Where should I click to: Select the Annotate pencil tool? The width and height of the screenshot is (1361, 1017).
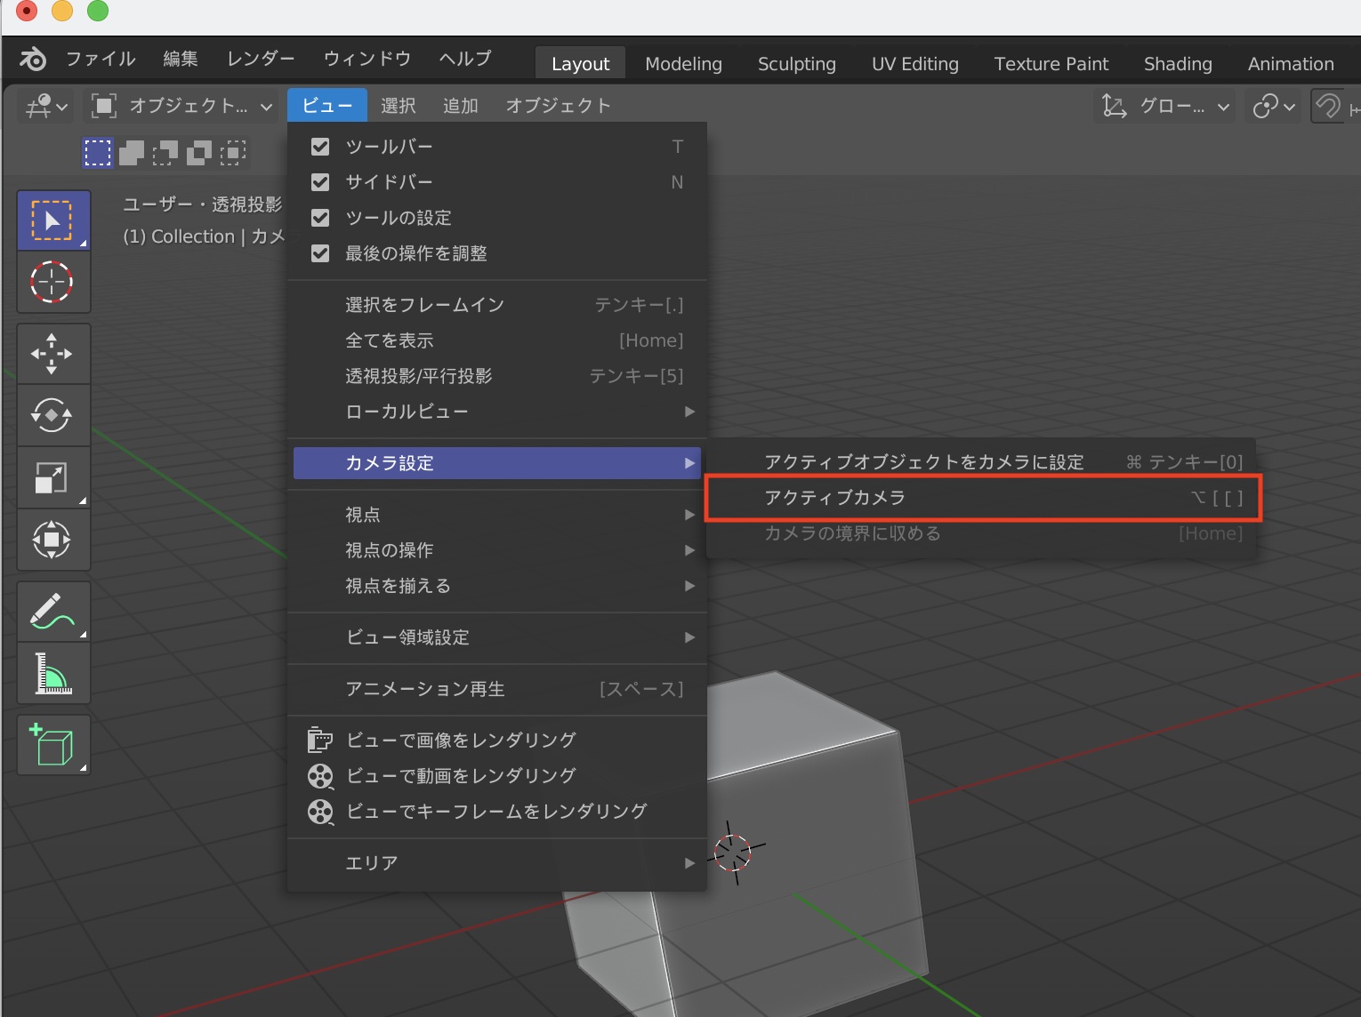click(52, 612)
